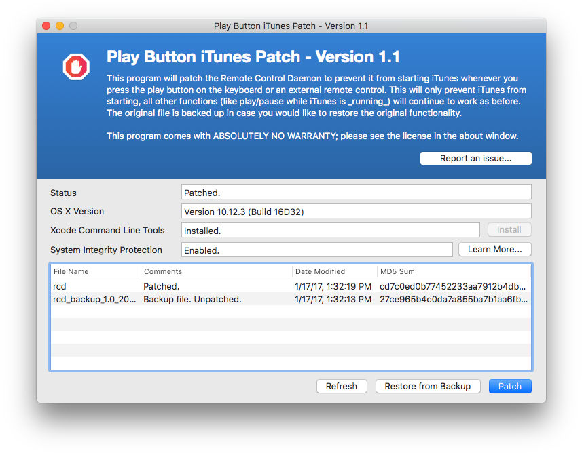Select the rcd file row
The image size is (582, 453).
[291, 286]
